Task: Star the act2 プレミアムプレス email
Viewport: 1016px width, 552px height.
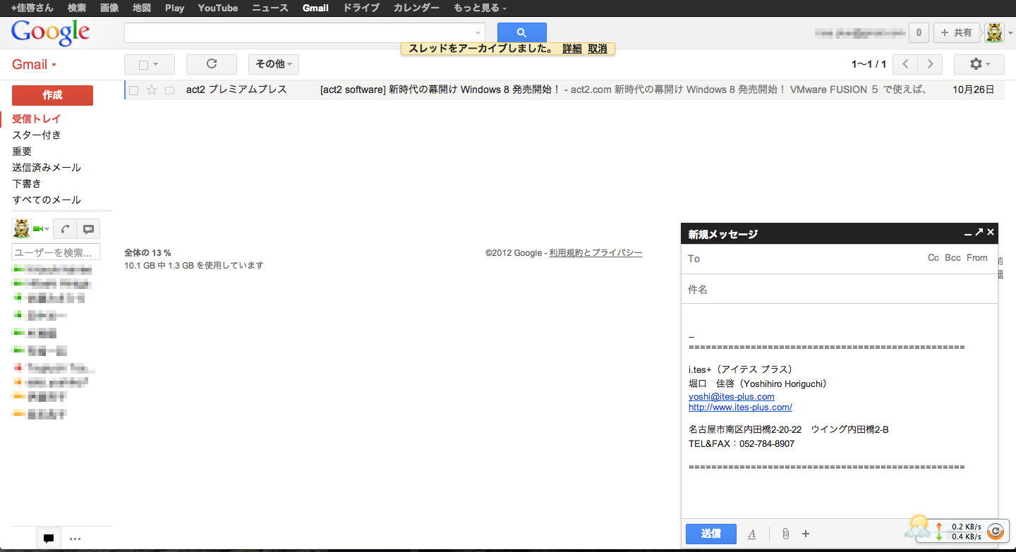Action: tap(151, 90)
